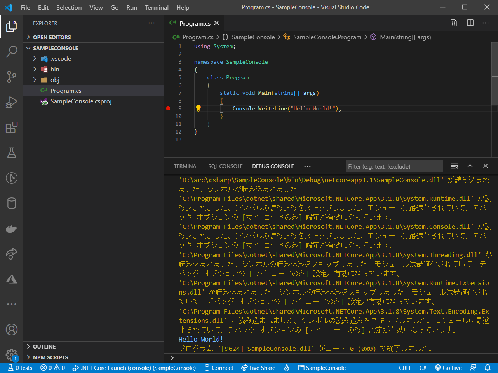Change the CRLF line ending setting
The image size is (498, 373).
[405, 368]
